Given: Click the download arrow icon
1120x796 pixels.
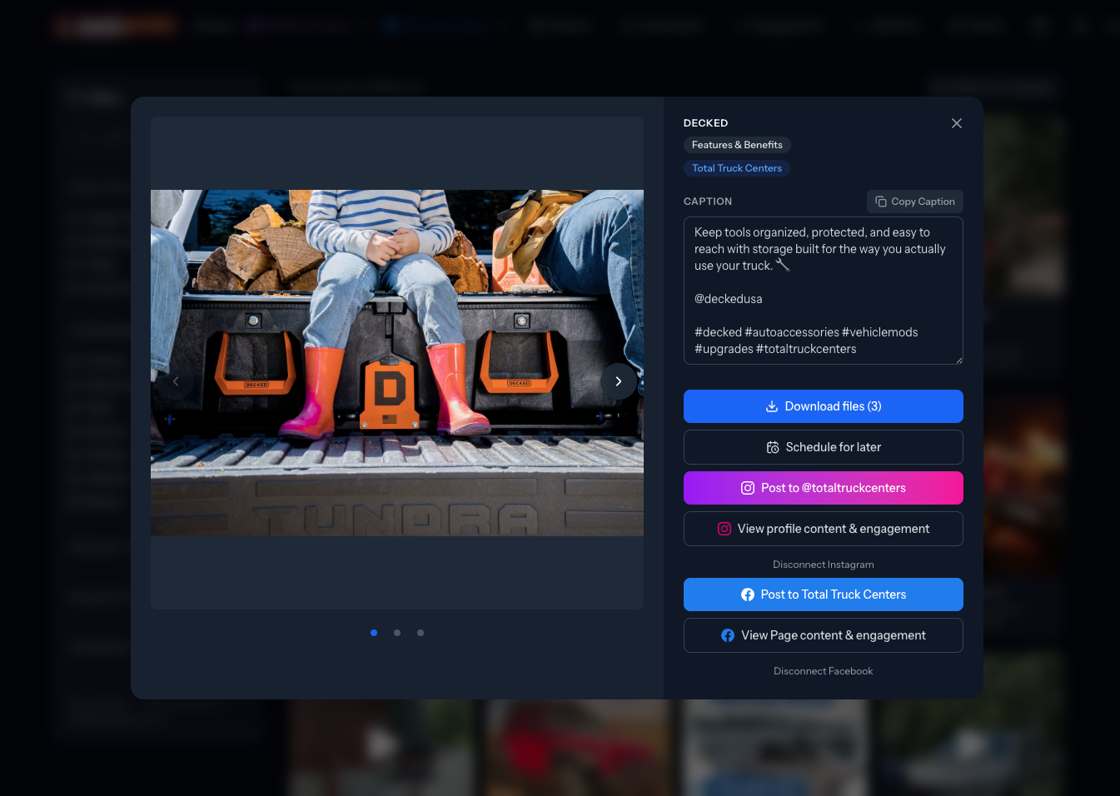Looking at the screenshot, I should point(772,406).
